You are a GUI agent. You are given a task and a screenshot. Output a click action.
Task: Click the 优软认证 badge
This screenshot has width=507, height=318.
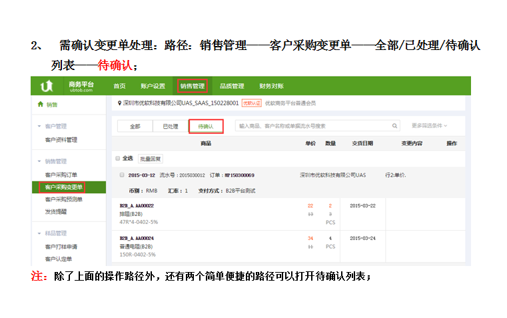tap(251, 103)
